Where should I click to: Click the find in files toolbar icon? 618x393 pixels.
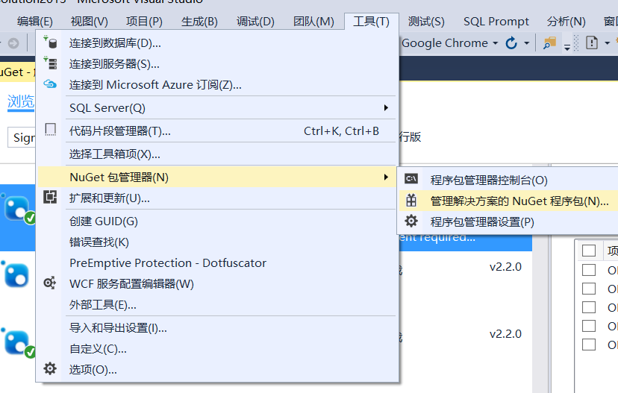coord(549,43)
